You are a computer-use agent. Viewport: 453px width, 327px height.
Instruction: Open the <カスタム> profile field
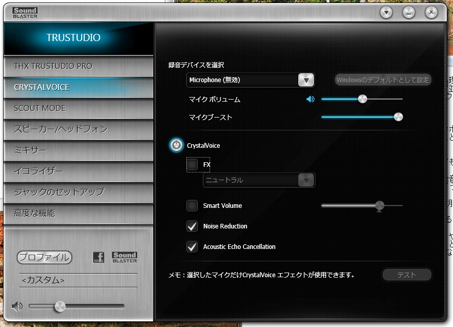pos(78,280)
